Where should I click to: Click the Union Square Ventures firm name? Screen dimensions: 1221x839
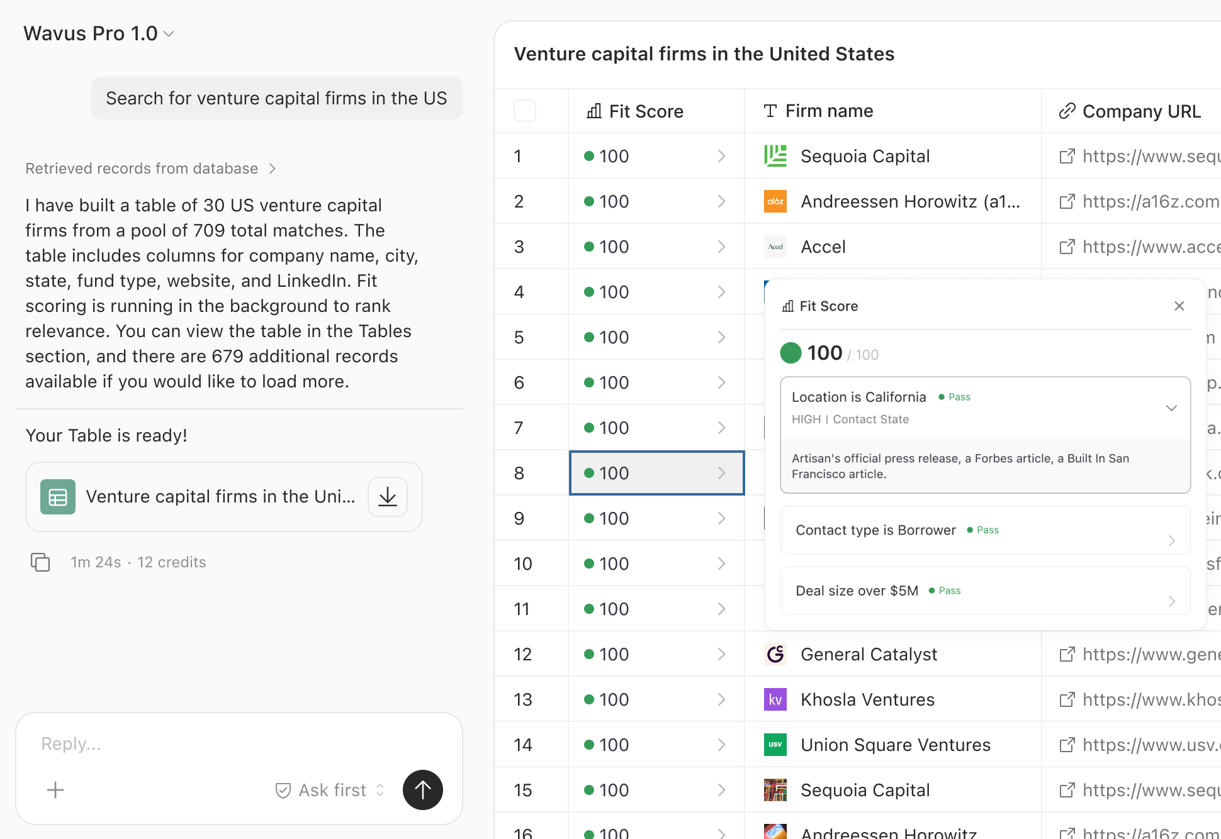click(x=896, y=745)
